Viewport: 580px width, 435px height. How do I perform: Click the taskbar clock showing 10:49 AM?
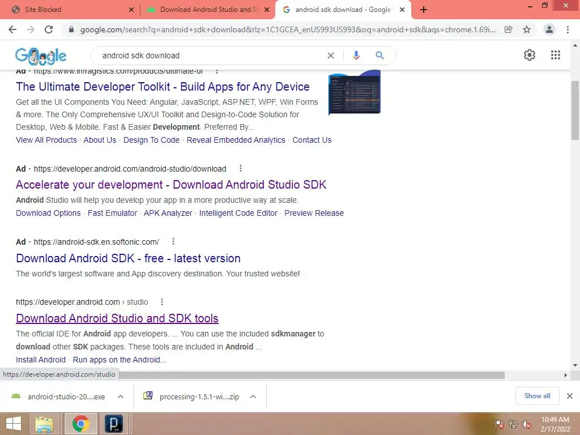pos(555,424)
